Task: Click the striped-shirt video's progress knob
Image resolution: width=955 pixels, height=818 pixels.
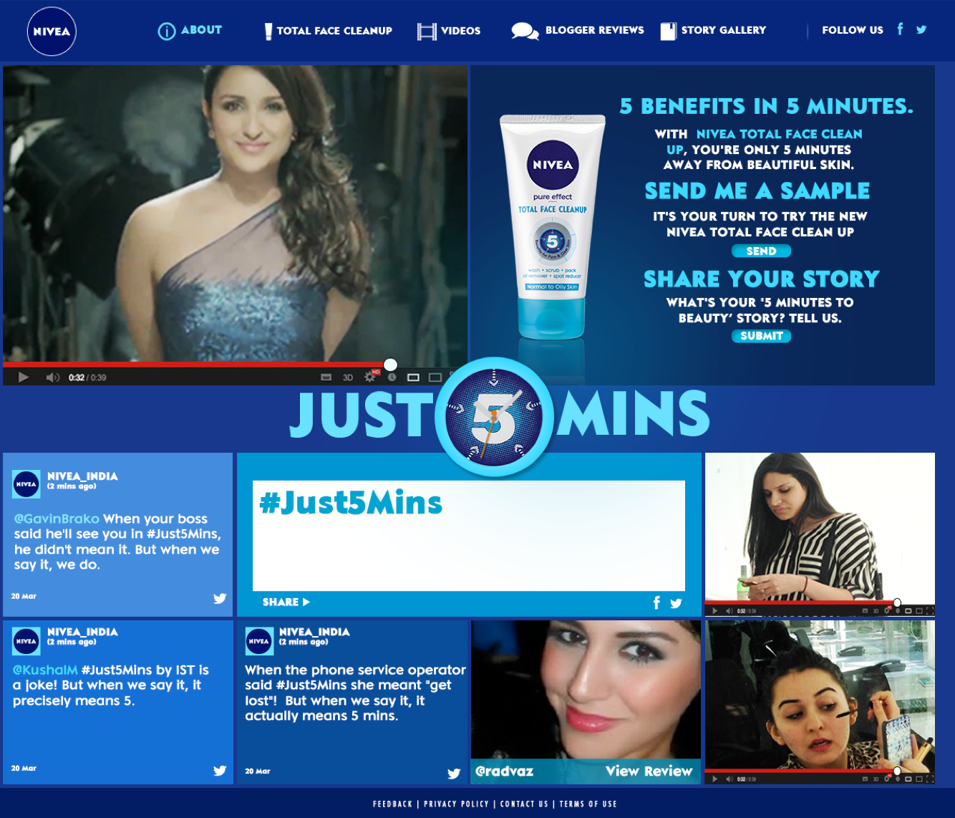Action: tap(897, 603)
